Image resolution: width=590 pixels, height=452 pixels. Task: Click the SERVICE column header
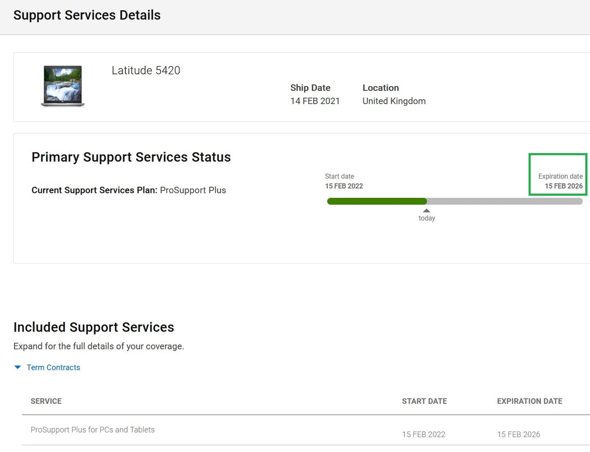click(46, 401)
